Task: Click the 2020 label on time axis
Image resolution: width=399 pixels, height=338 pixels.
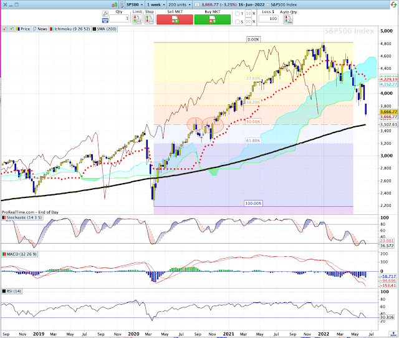Action: click(133, 334)
